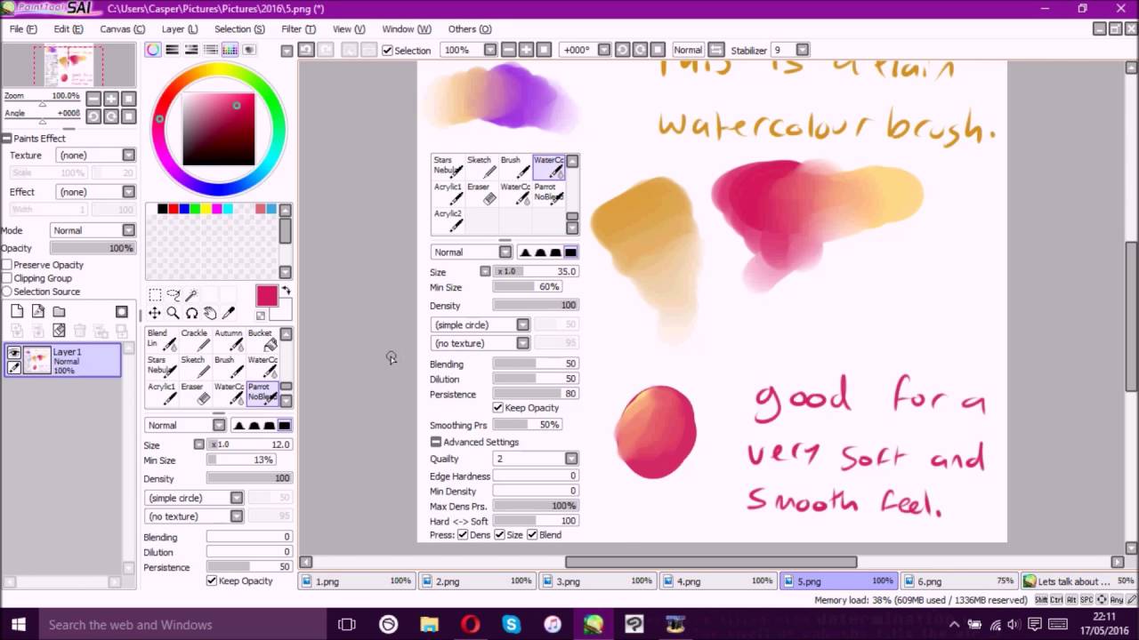1139x640 pixels.
Task: Select the Eyedropper color picker tool
Action: point(229,313)
